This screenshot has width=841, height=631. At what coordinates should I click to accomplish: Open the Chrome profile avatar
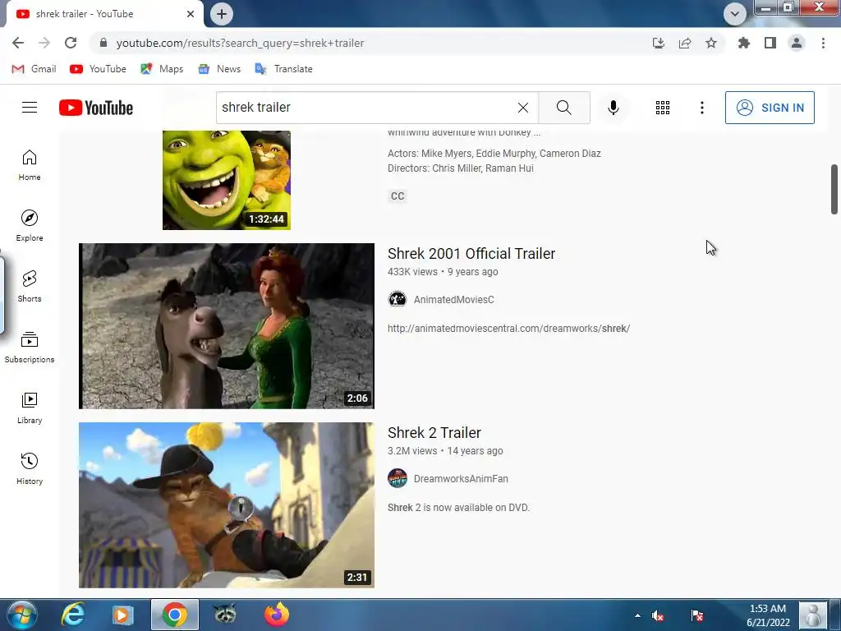[x=797, y=43]
